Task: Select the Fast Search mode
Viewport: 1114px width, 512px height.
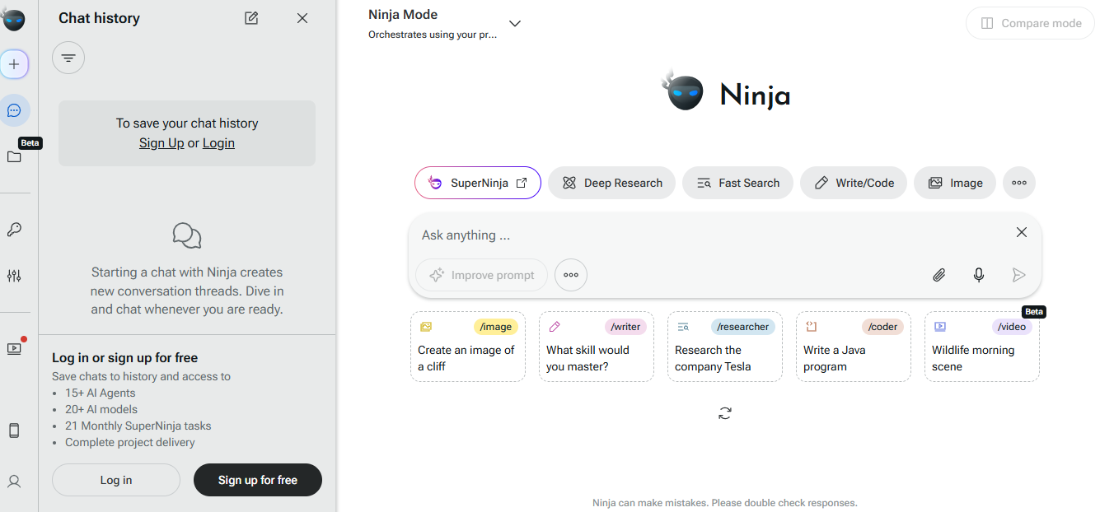Action: [x=737, y=183]
